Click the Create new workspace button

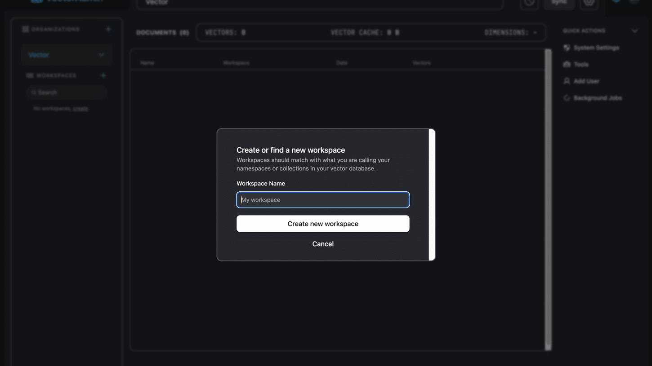coord(323,224)
